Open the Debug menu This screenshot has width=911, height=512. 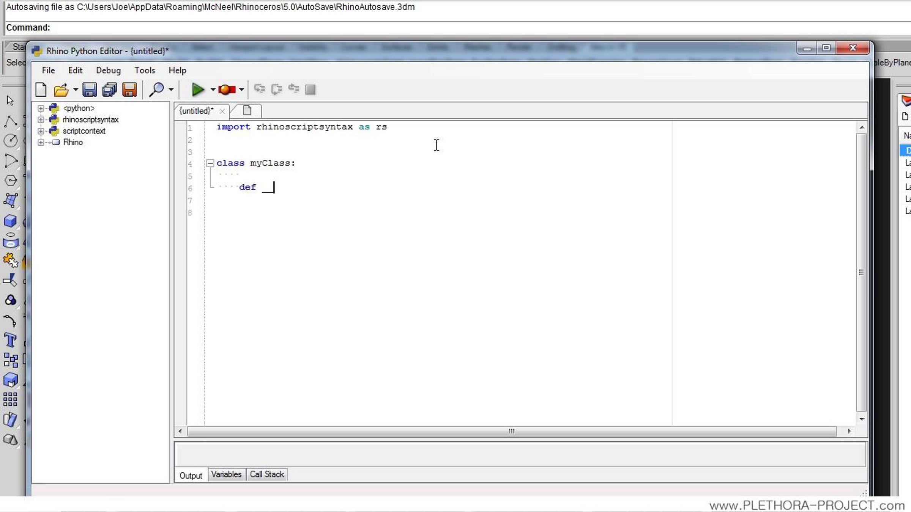point(108,70)
